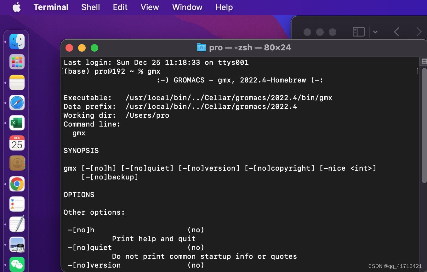Click 'Print help and quit' description

[x=154, y=239]
